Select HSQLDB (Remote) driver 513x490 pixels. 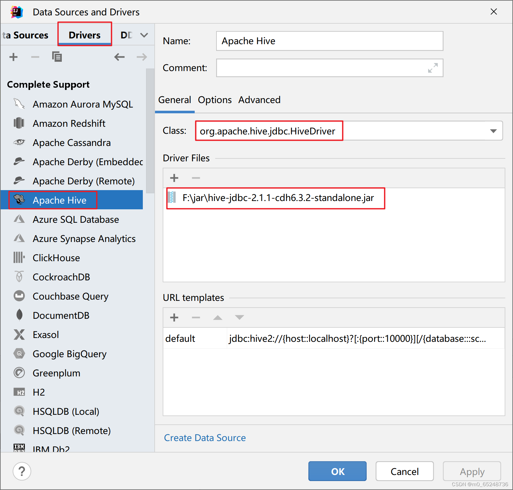coord(72,430)
